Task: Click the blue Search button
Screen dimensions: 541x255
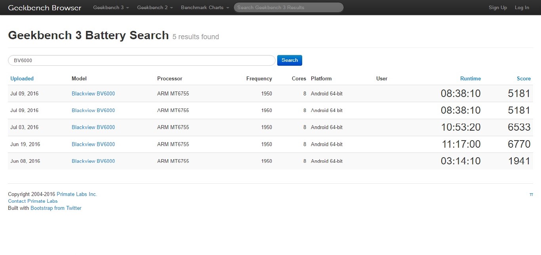Action: [x=290, y=60]
